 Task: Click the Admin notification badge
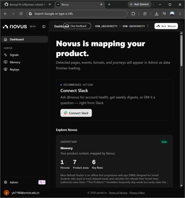pos(42,182)
